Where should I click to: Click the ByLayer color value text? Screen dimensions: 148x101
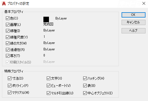click(x=61, y=18)
